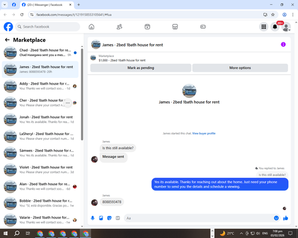Open account profile menu
The image size is (298, 238).
tap(286, 27)
